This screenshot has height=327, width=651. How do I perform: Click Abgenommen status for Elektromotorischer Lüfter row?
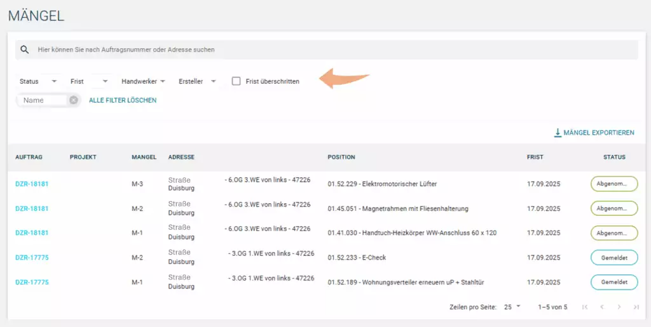click(613, 184)
